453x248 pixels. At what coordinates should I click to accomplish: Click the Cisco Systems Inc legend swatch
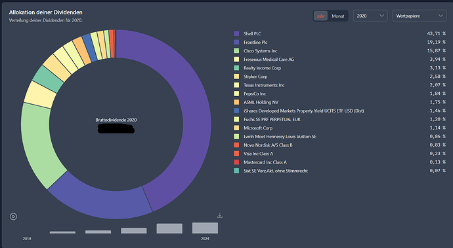pos(236,50)
